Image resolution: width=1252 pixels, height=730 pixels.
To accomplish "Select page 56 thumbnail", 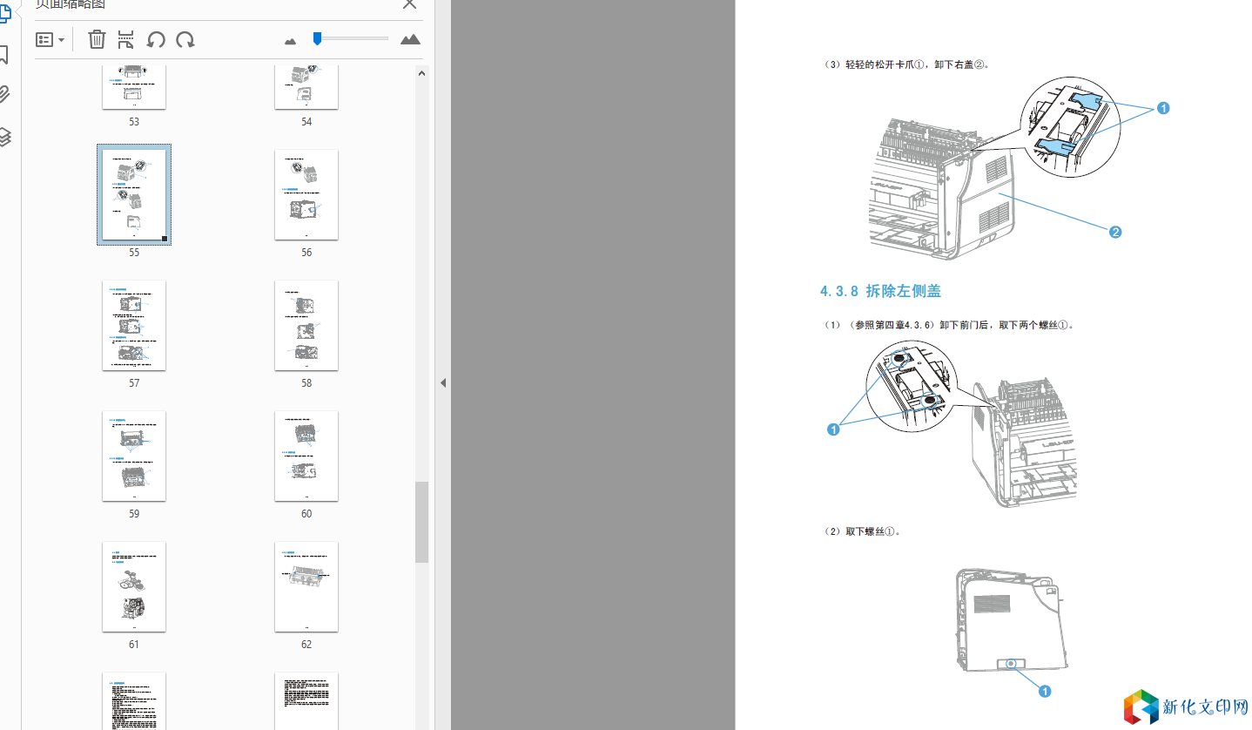I will tap(306, 195).
